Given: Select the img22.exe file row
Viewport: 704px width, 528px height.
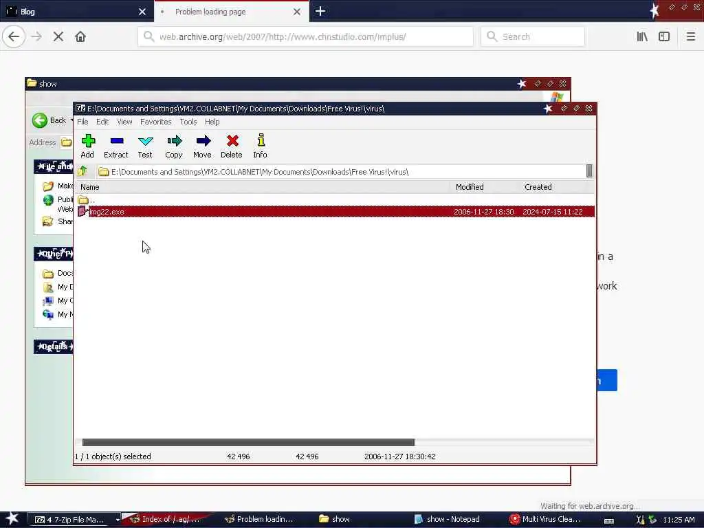Looking at the screenshot, I should (335, 212).
